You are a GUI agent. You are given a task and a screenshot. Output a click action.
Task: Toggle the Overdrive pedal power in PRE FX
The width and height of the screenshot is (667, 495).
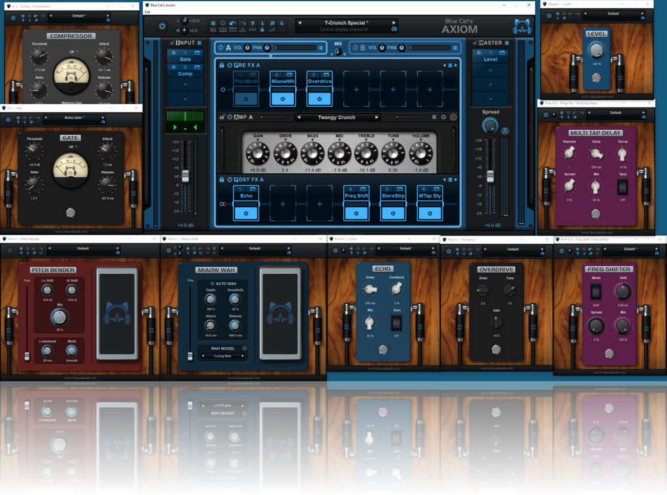click(x=319, y=99)
